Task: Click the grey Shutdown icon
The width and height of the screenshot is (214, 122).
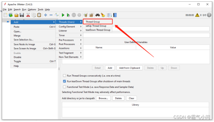Action: coord(79,15)
